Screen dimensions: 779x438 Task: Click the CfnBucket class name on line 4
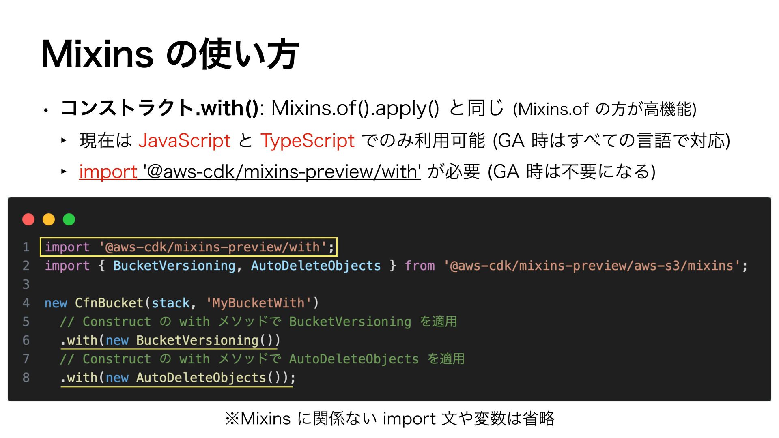tap(109, 303)
